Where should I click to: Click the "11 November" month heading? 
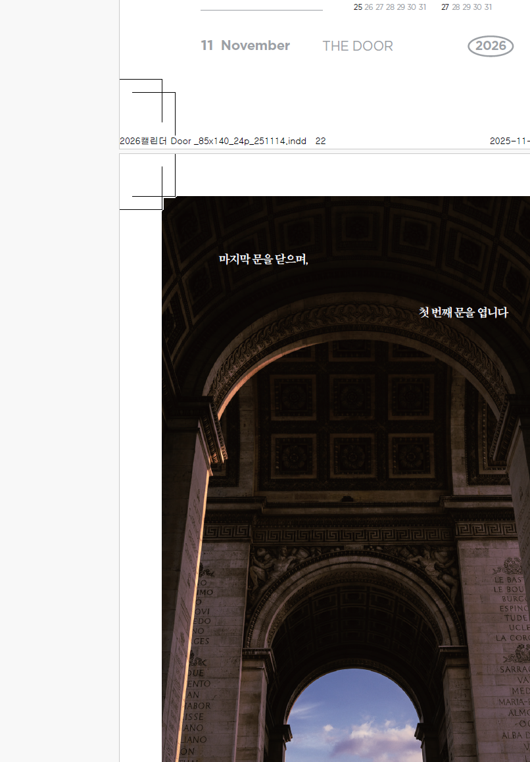[245, 45]
